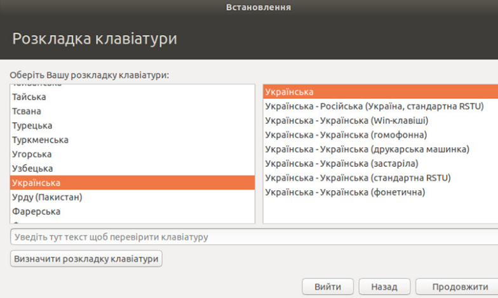The image size is (498, 298).
Task: Select Угорська keyboard language
Action: pyautogui.click(x=31, y=154)
